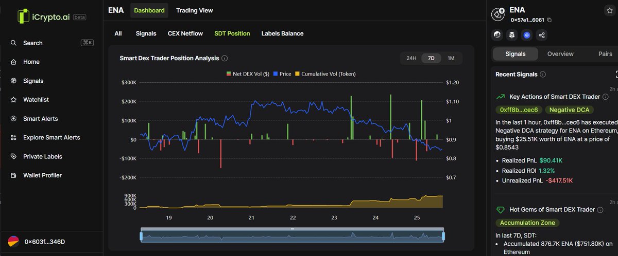Toggle Net DEX Vol ($) legend series
This screenshot has height=256, width=618.
coord(248,74)
